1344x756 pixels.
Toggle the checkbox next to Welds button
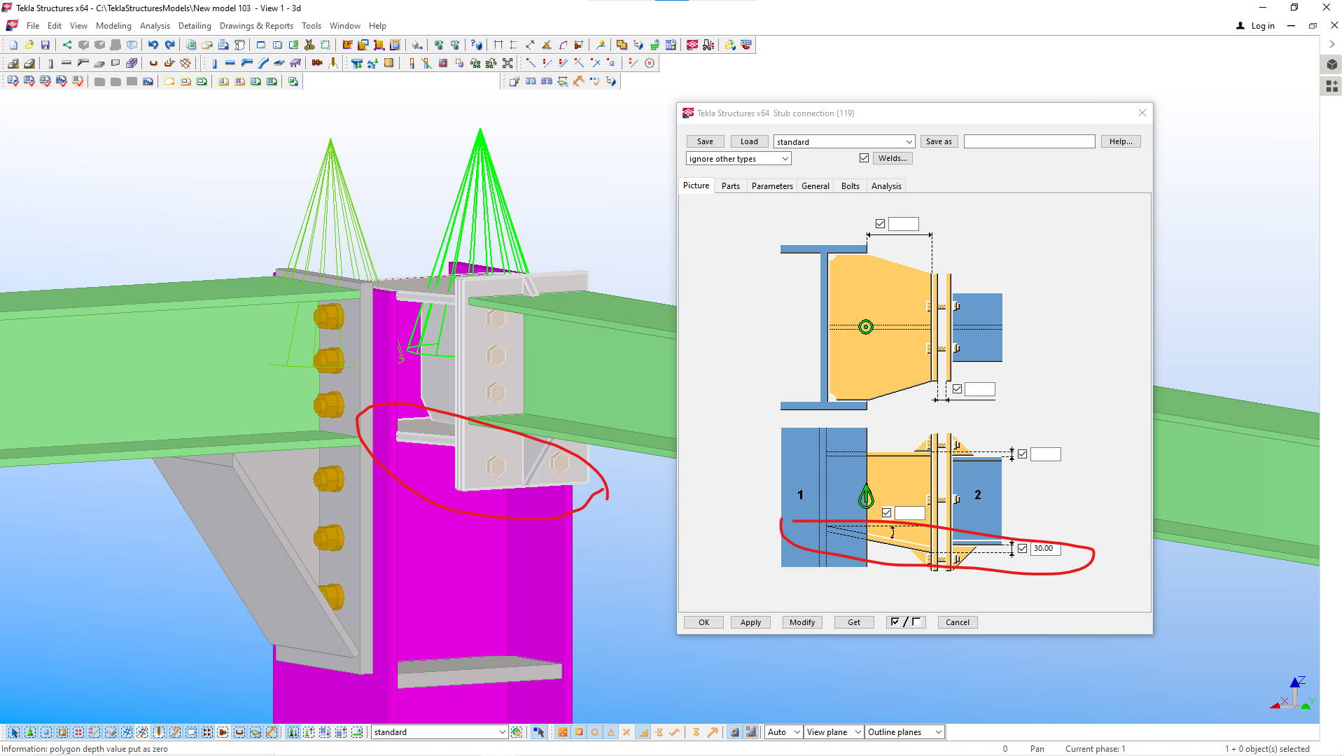[864, 158]
